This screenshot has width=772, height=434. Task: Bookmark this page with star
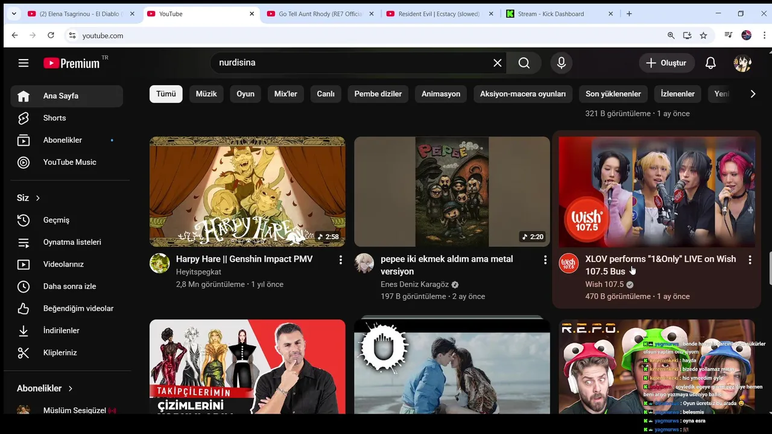pyautogui.click(x=703, y=36)
